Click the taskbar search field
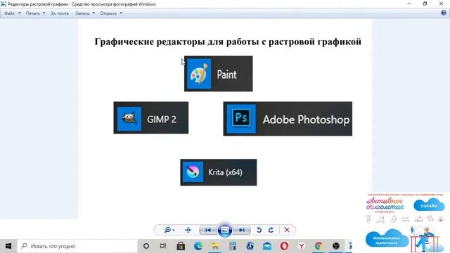Viewport: 450px width, 253px height. 77,246
